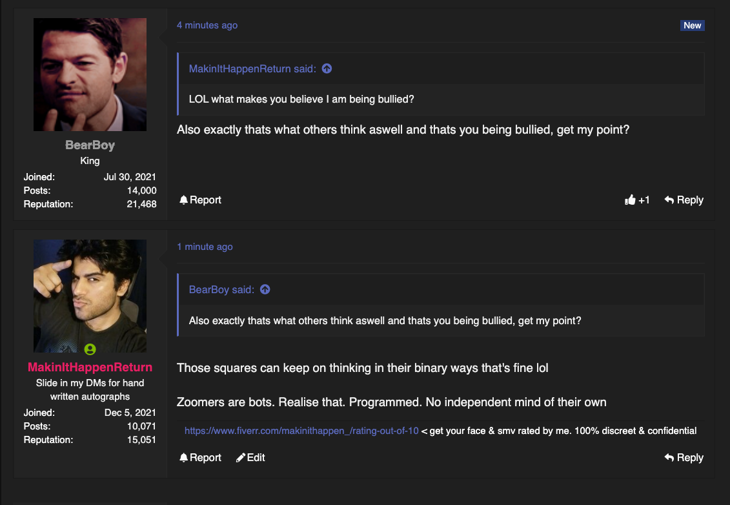730x505 pixels.
Task: Click the green online status icon on avatar
Action: point(90,349)
